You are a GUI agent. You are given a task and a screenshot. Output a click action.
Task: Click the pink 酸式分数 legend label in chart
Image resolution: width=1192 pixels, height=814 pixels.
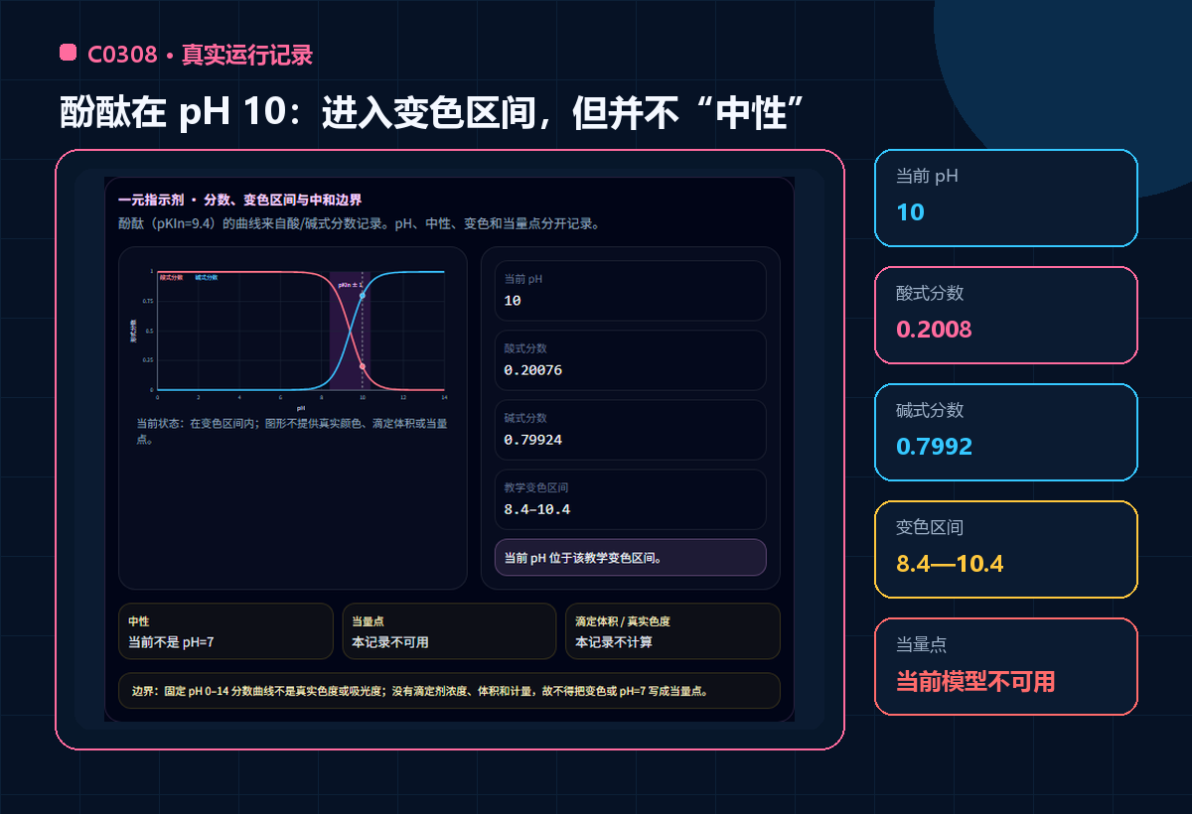171,277
